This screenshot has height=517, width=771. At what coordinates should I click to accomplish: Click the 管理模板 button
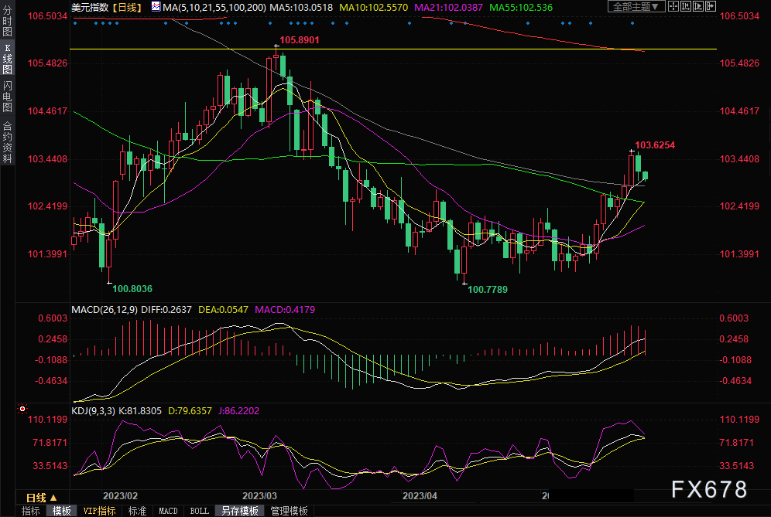[x=290, y=511]
